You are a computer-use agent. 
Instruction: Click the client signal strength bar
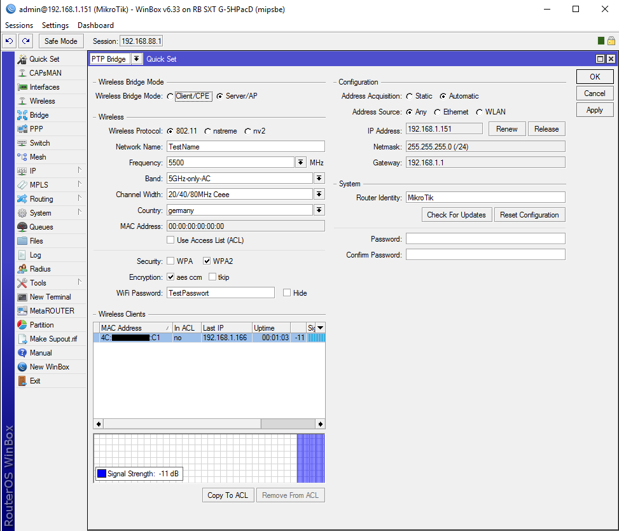click(x=316, y=338)
